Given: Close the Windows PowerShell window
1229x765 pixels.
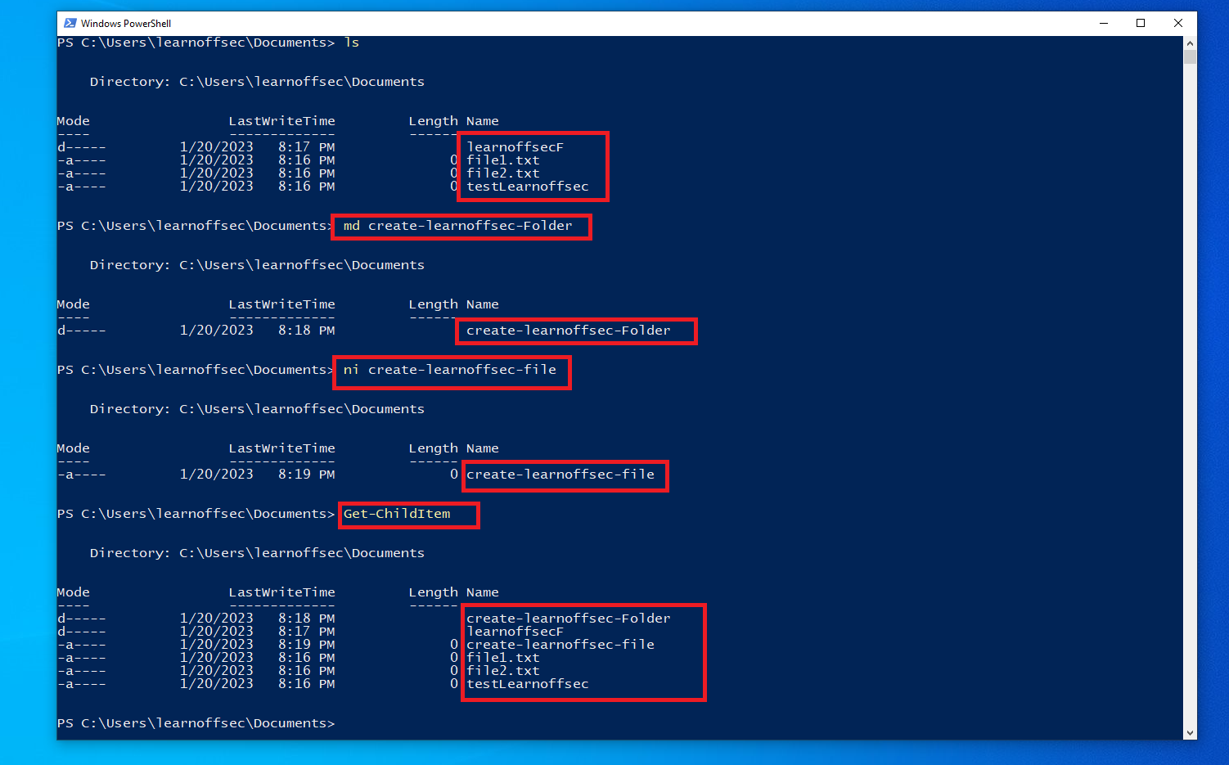Looking at the screenshot, I should tap(1178, 23).
